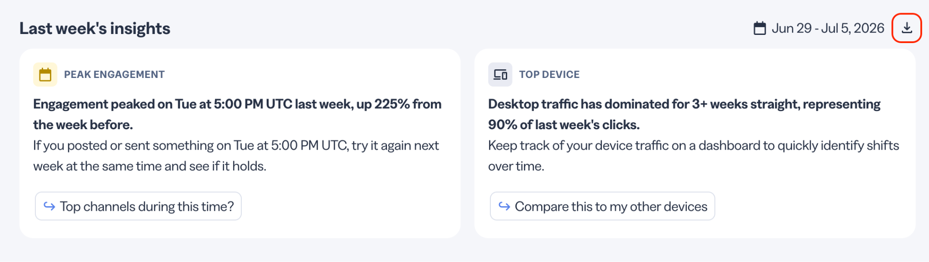929x262 pixels.
Task: Click the Engagement peaked on Tue headline
Action: click(237, 114)
